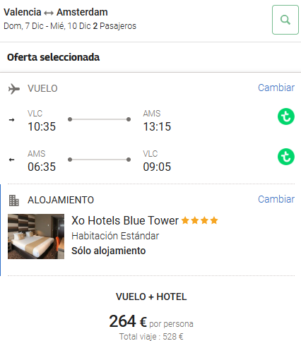
Task: Click the airplane icon beside VUELO
Action: click(x=14, y=89)
